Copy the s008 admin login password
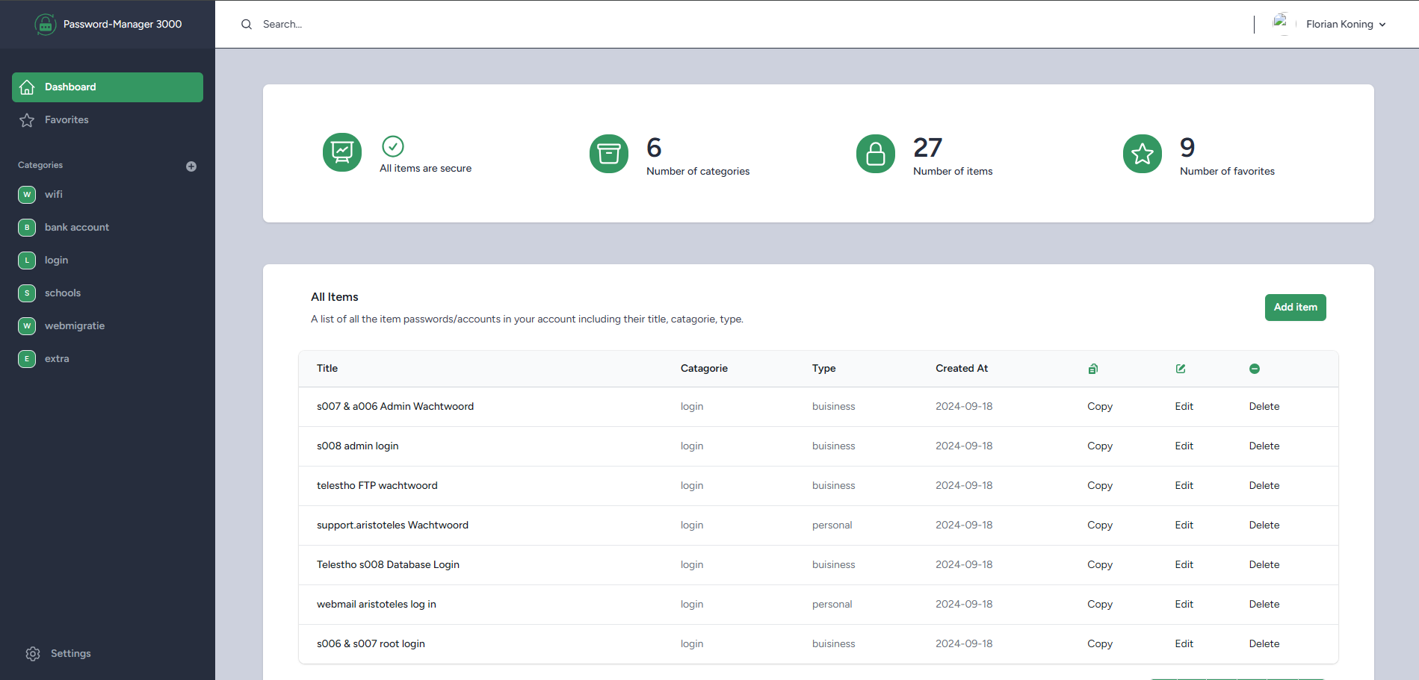Image resolution: width=1419 pixels, height=680 pixels. click(1099, 446)
